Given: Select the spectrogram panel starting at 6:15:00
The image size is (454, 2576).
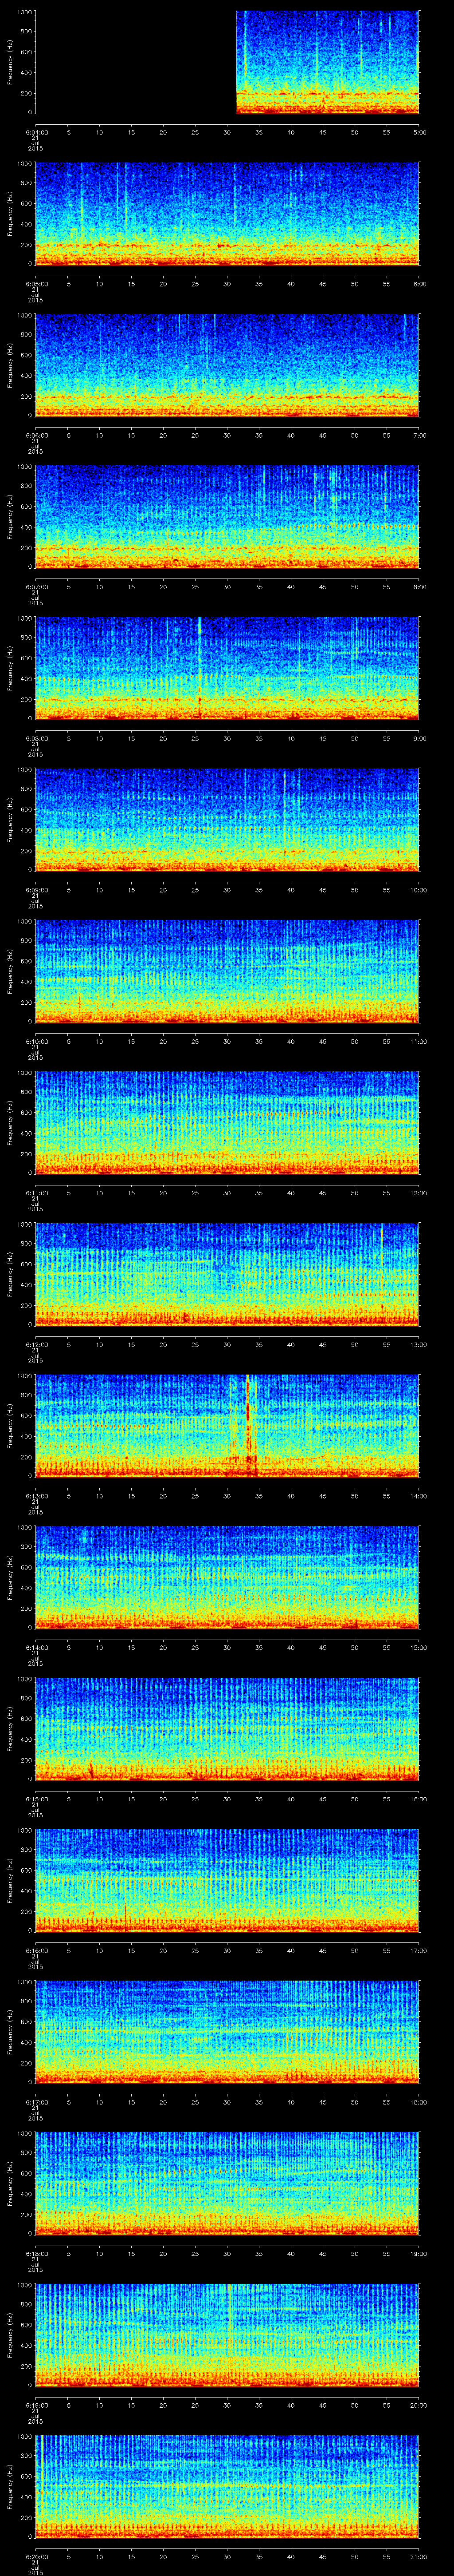Looking at the screenshot, I should click(227, 1729).
